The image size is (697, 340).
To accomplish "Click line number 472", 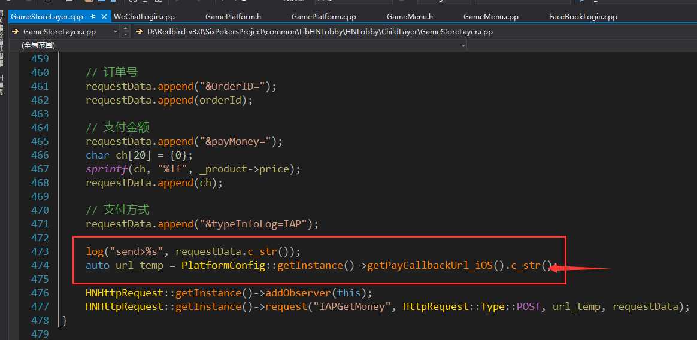I will pyautogui.click(x=40, y=237).
